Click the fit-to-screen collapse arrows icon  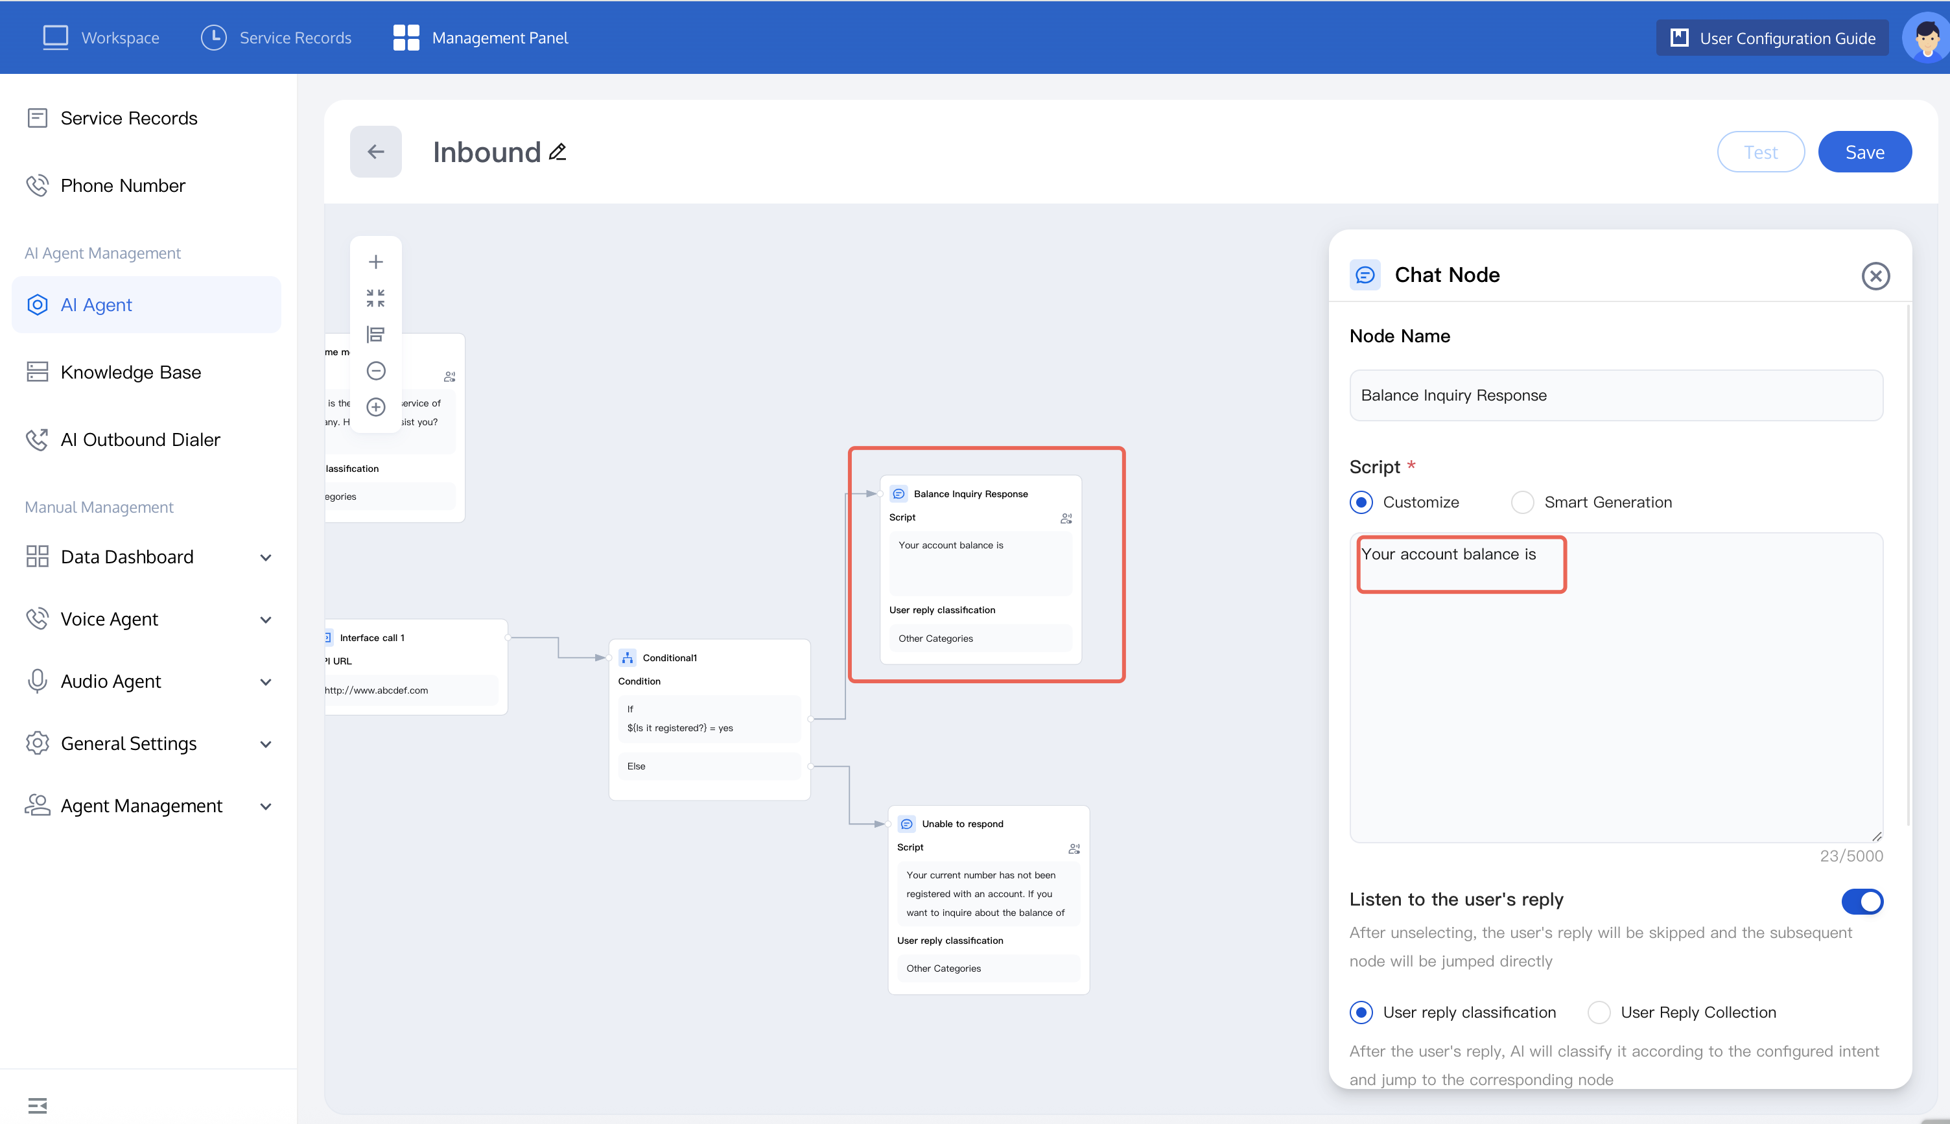[375, 298]
